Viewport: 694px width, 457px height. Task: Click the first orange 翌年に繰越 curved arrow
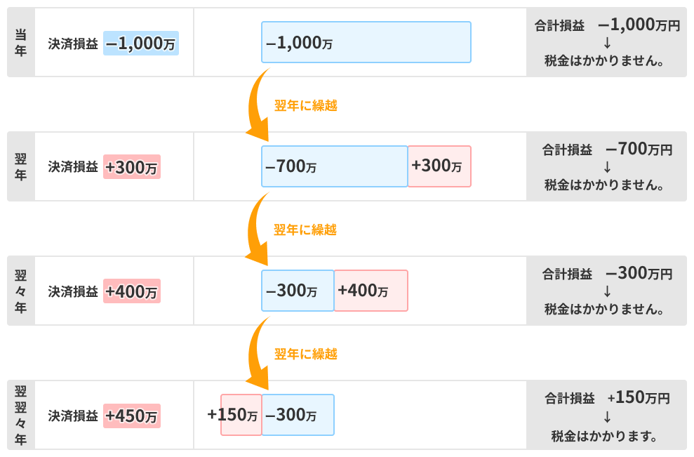point(258,105)
